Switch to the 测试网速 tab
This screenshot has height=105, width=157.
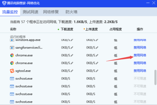(x=31, y=12)
